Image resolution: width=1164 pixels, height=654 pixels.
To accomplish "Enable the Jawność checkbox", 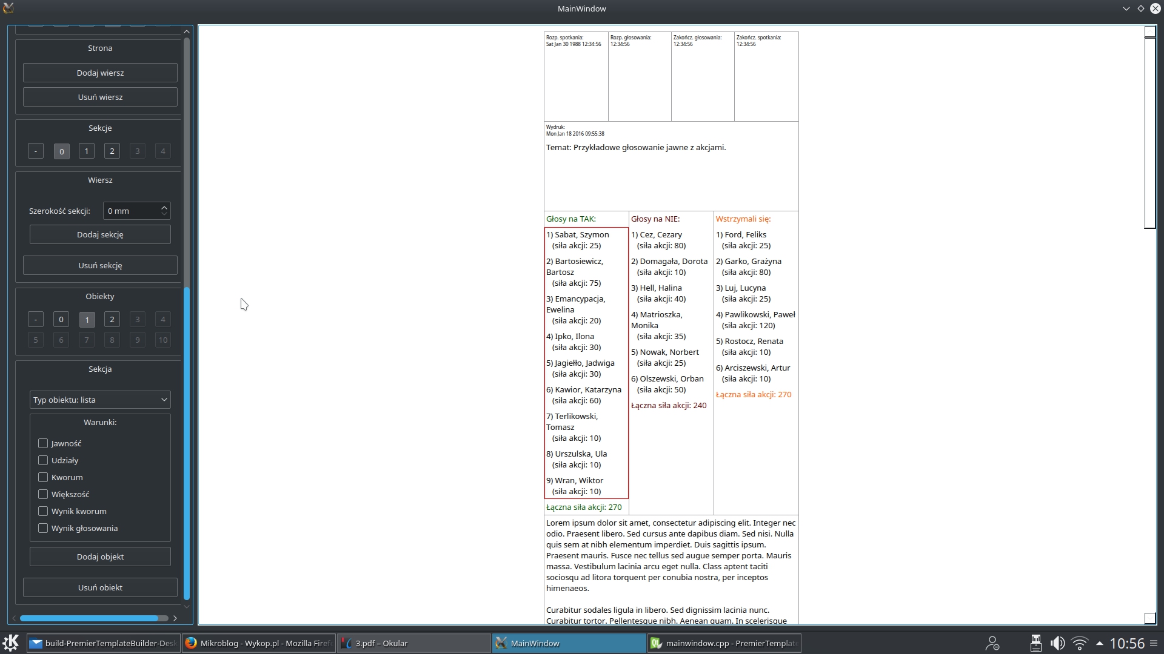I will point(43,443).
